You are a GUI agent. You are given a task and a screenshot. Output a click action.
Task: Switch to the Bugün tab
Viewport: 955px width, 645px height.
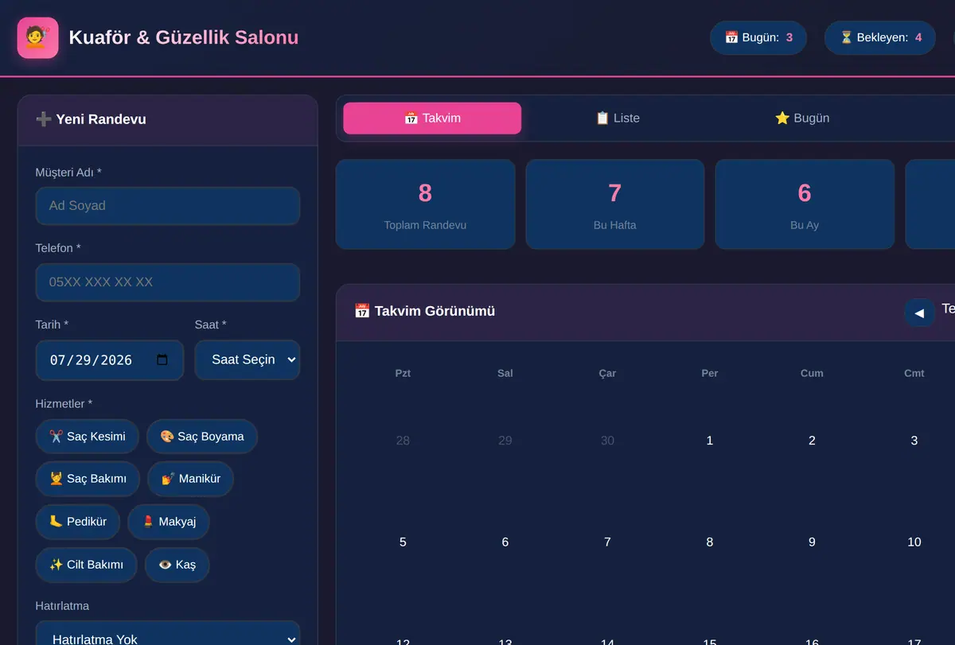(802, 119)
